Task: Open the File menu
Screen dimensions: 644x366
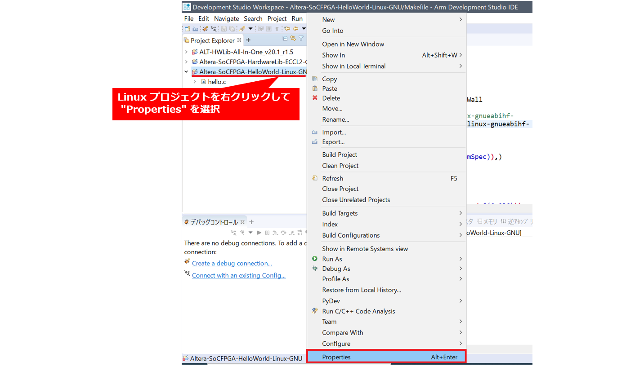Action: coord(189,18)
